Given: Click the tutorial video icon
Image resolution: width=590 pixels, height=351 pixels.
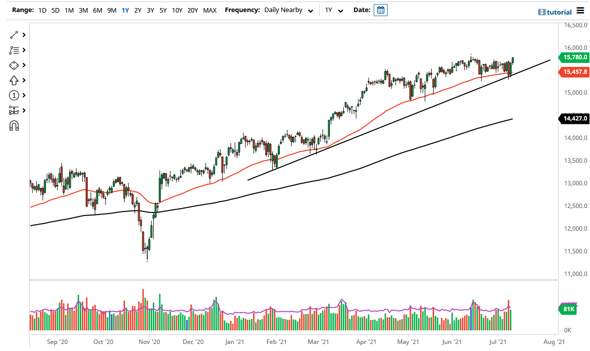Looking at the screenshot, I should (x=542, y=12).
